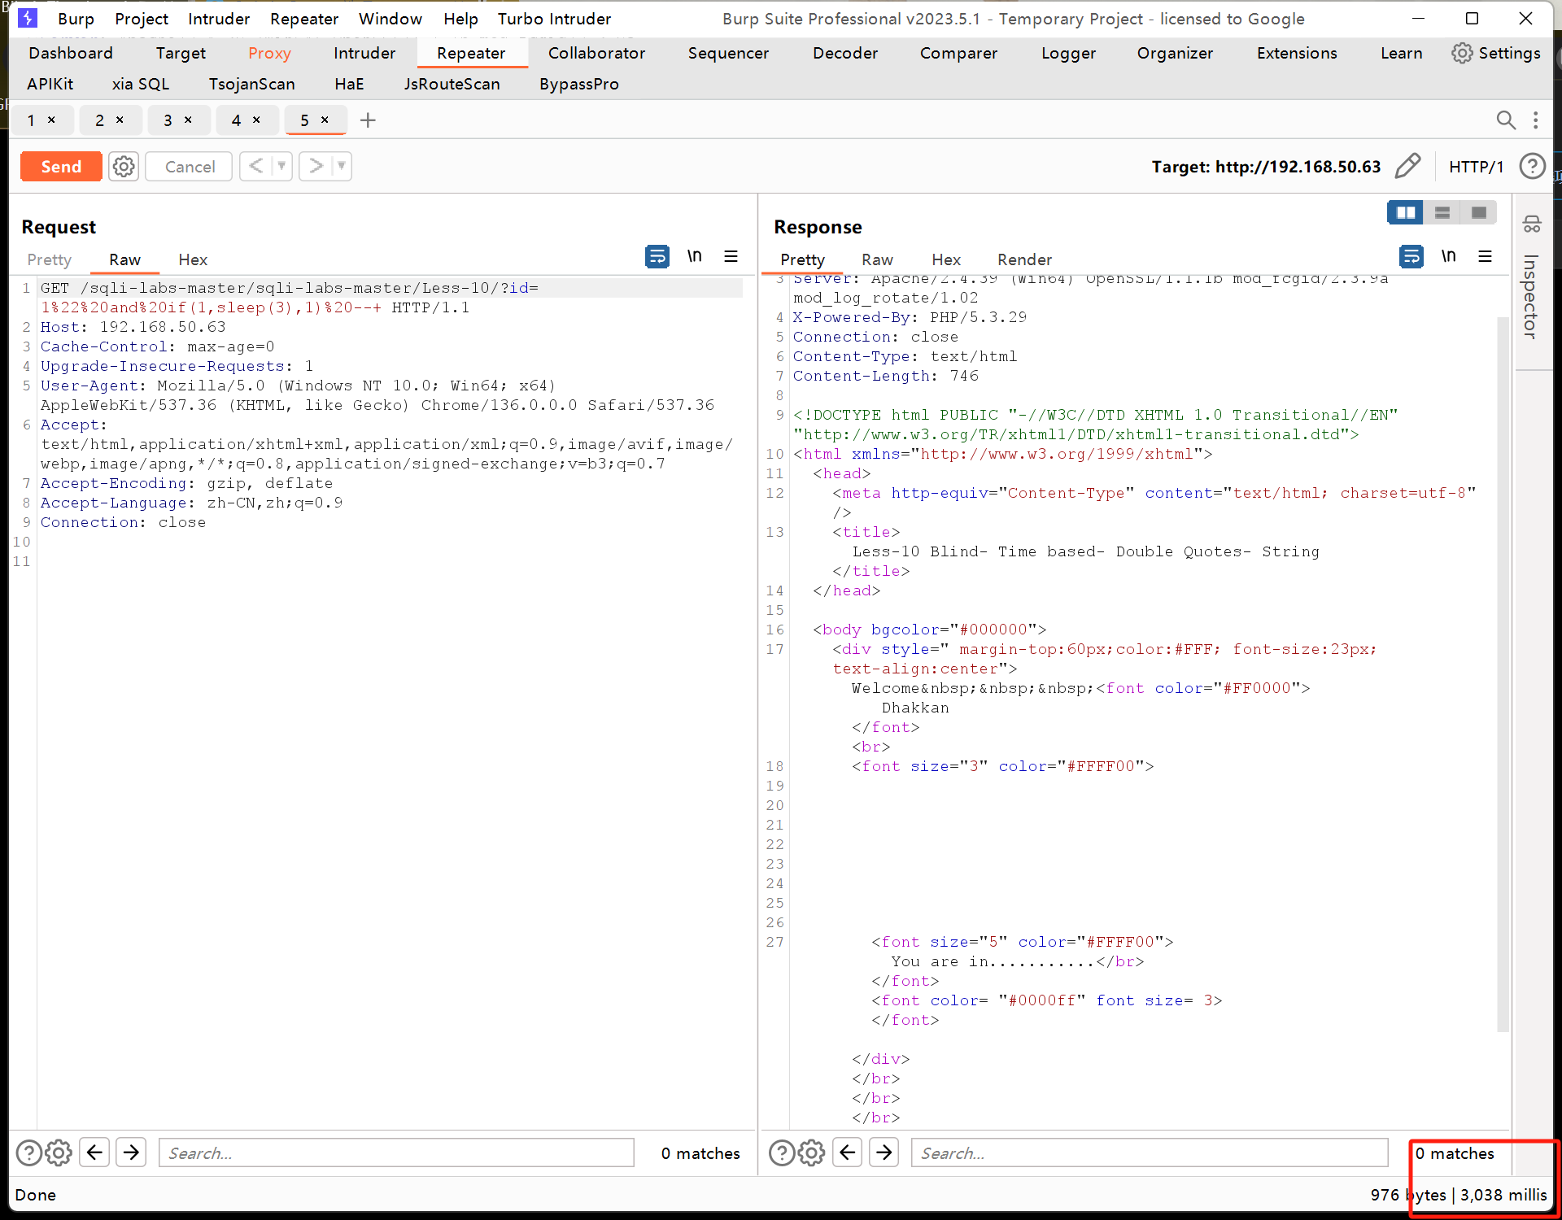Click the Request search input field

click(x=396, y=1152)
